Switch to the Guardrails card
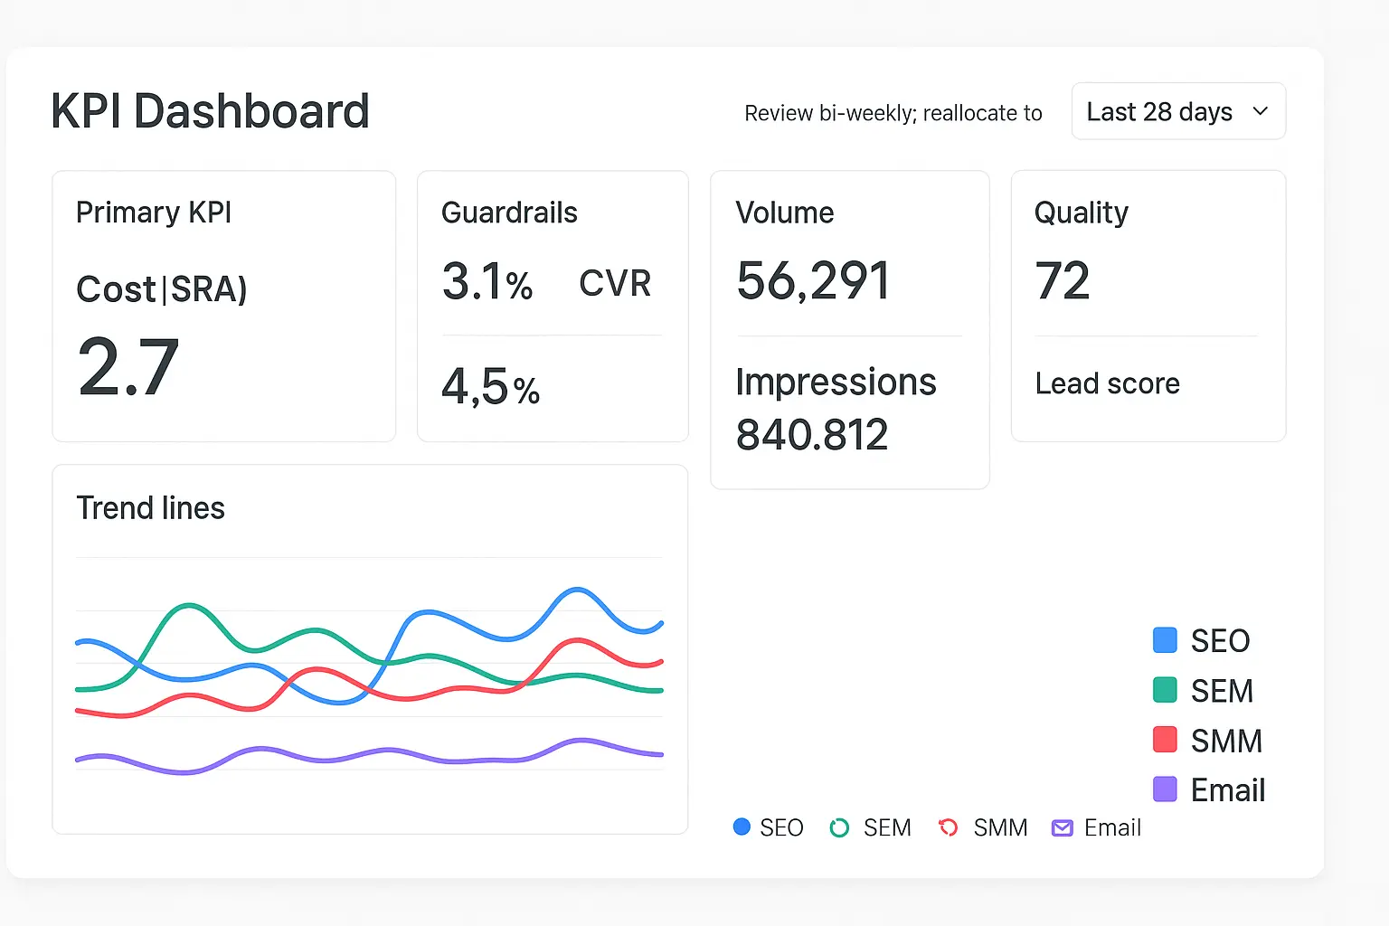The height and width of the screenshot is (926, 1389). 552,305
